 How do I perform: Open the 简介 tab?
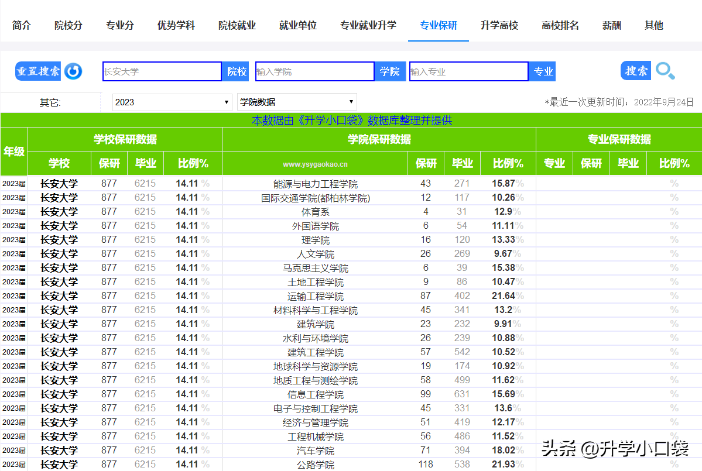(22, 26)
